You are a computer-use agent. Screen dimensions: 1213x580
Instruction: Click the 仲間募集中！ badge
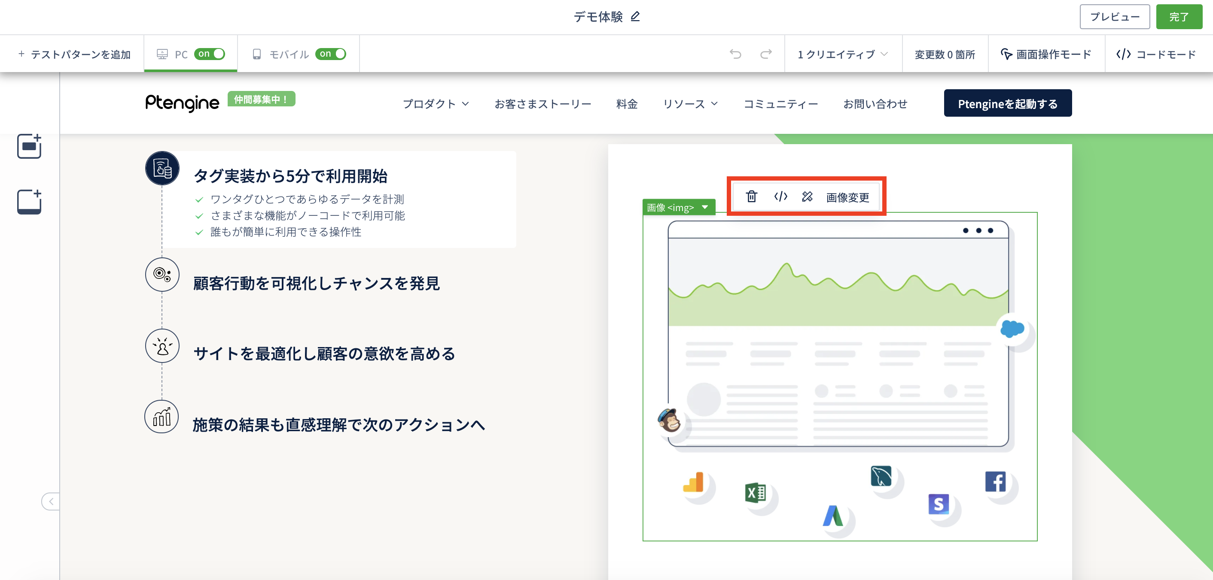click(x=261, y=99)
